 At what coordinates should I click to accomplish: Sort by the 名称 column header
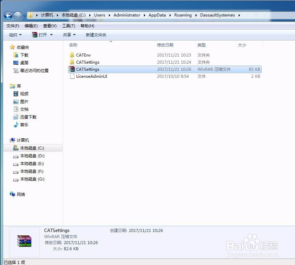(73, 45)
